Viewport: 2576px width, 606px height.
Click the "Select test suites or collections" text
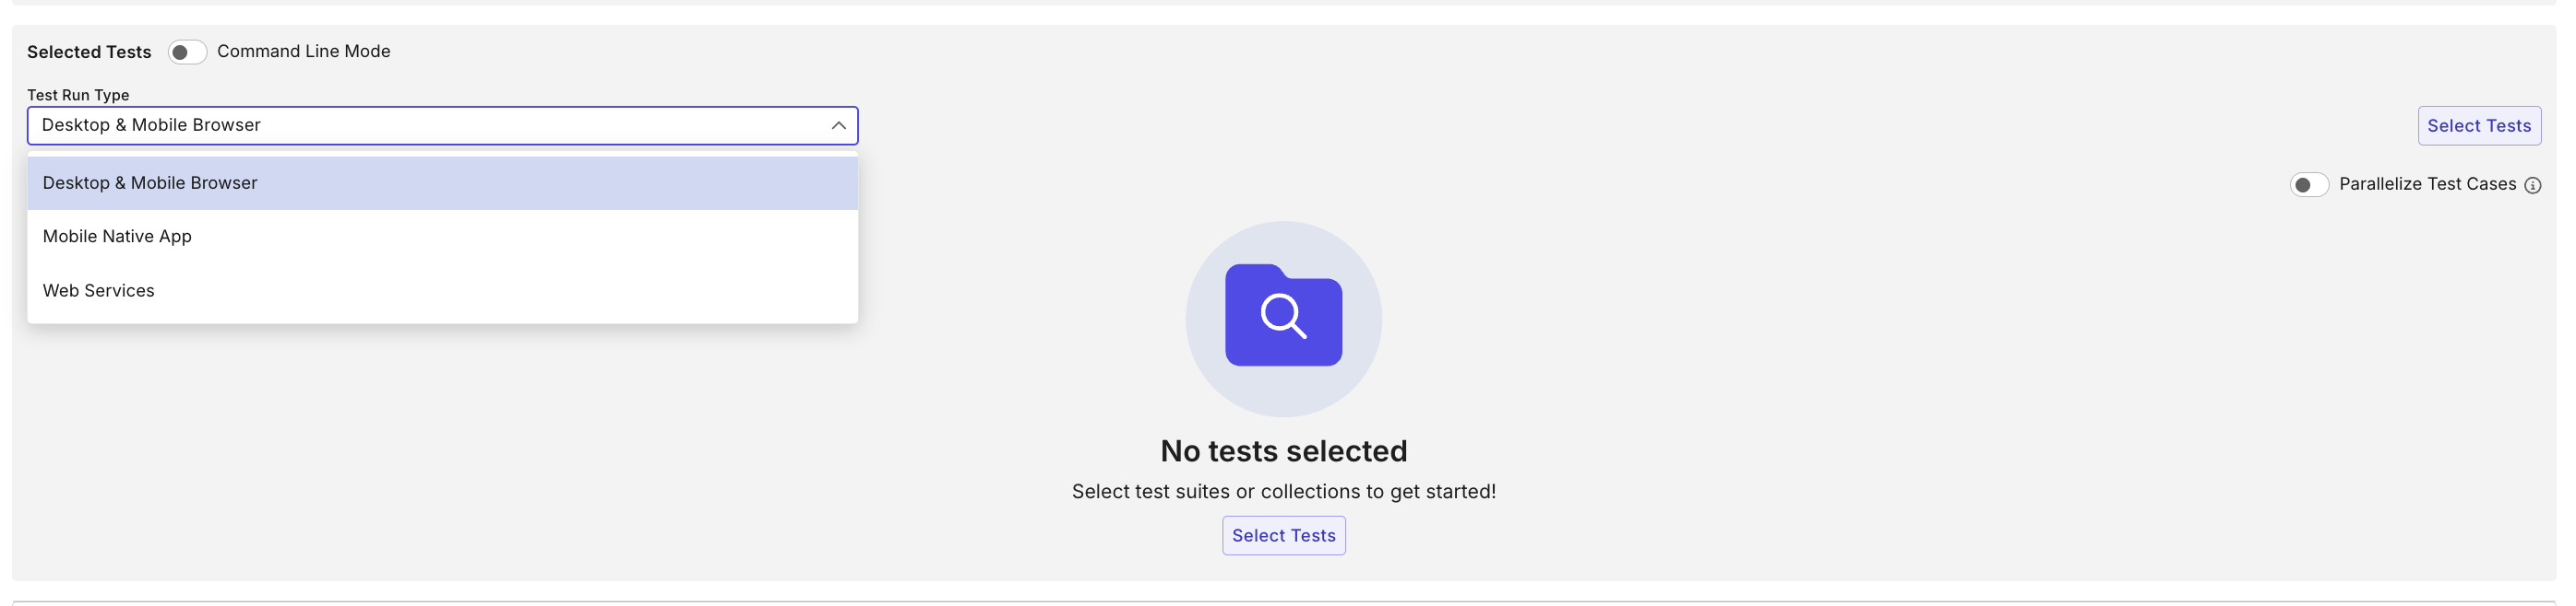click(1283, 491)
